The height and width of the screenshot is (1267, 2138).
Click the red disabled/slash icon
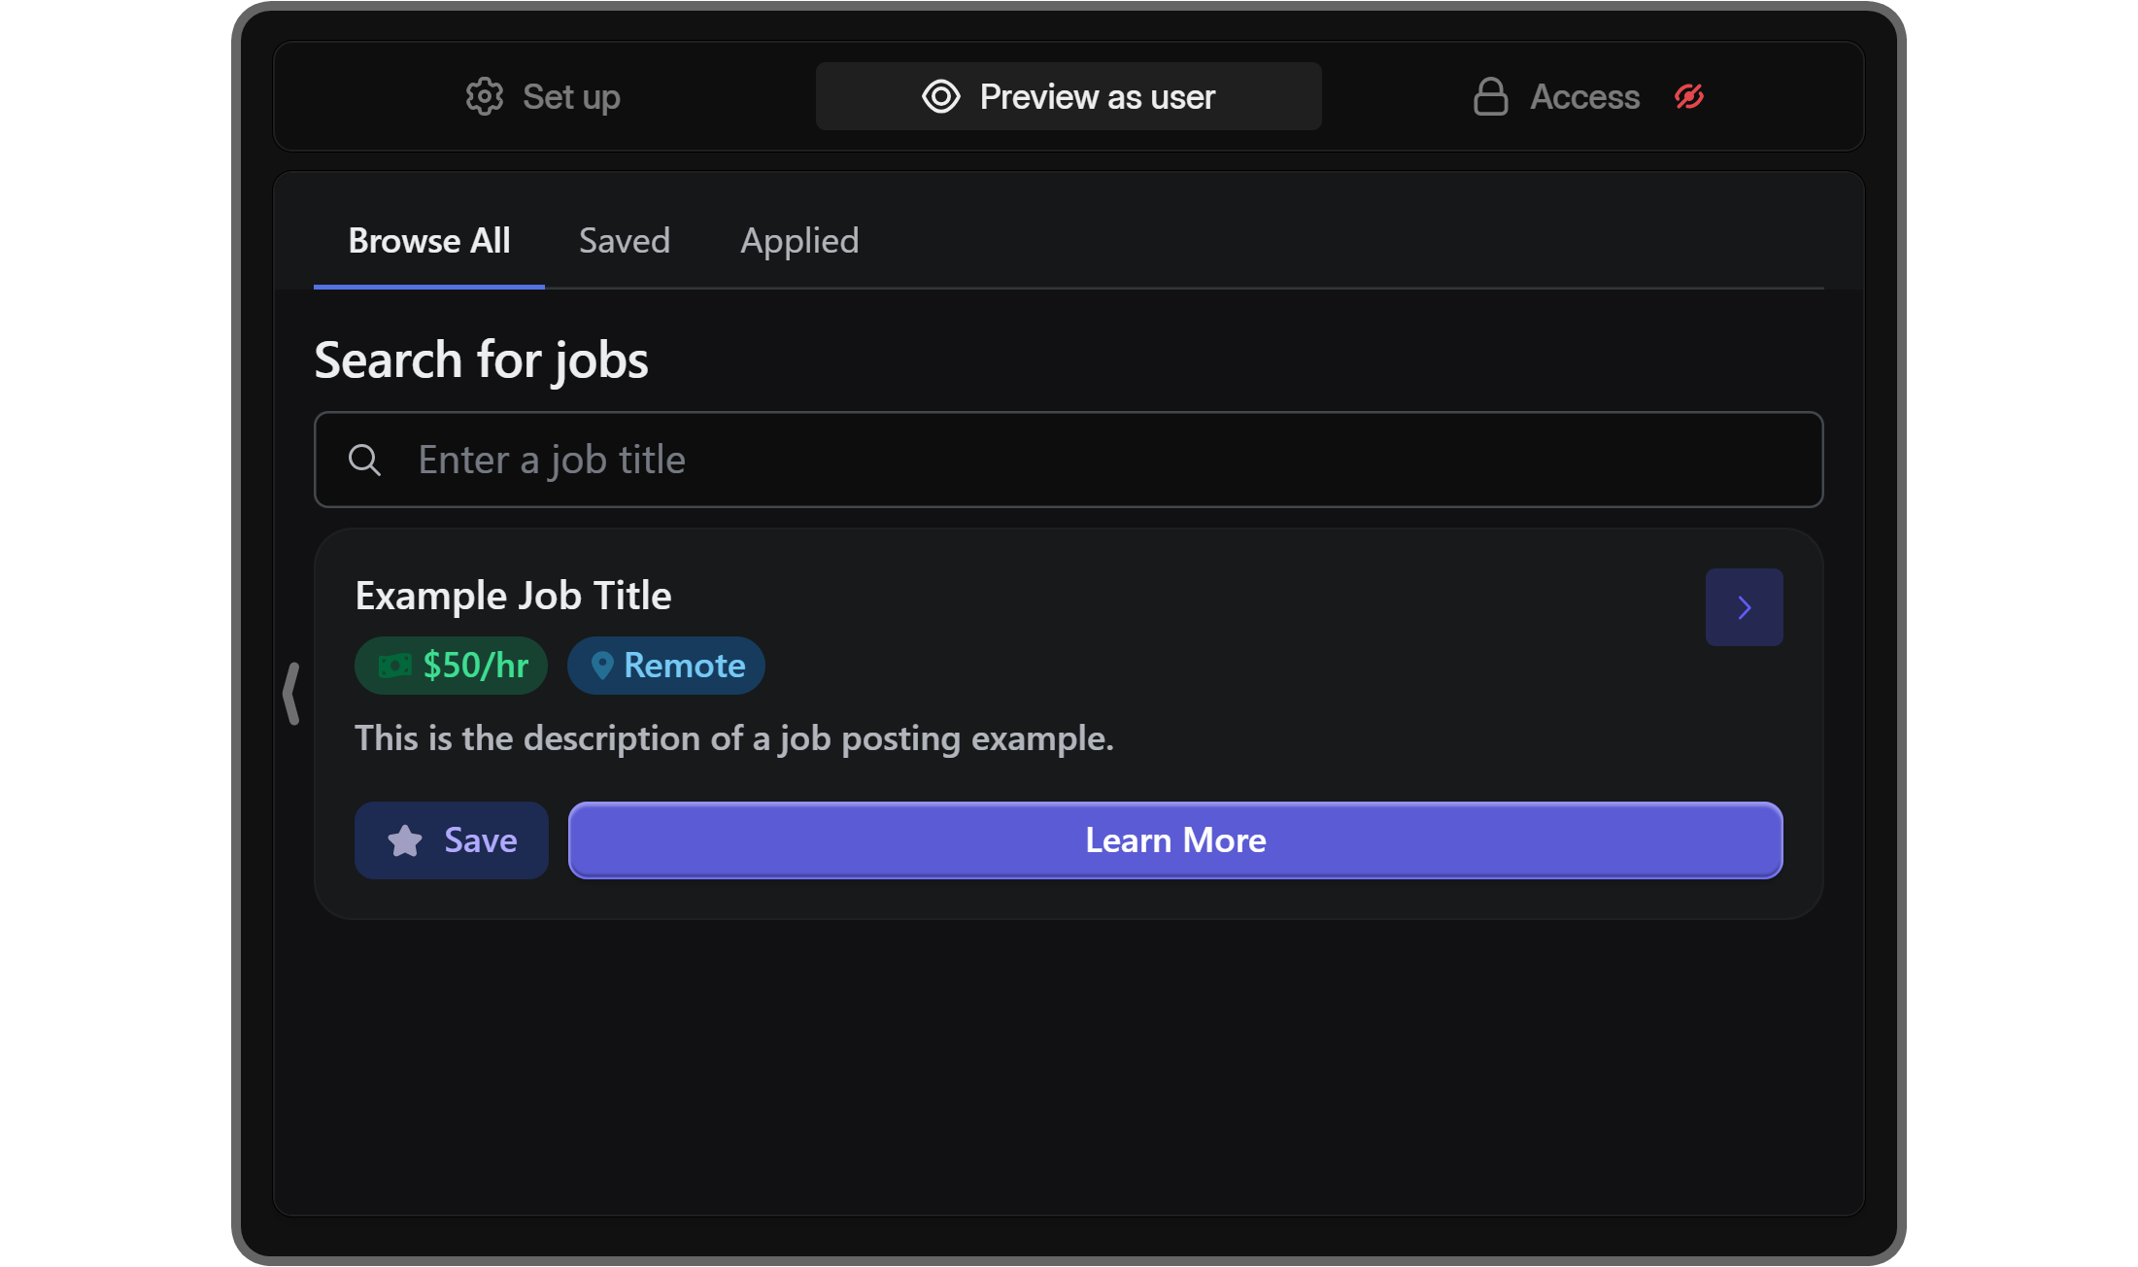(x=1688, y=96)
